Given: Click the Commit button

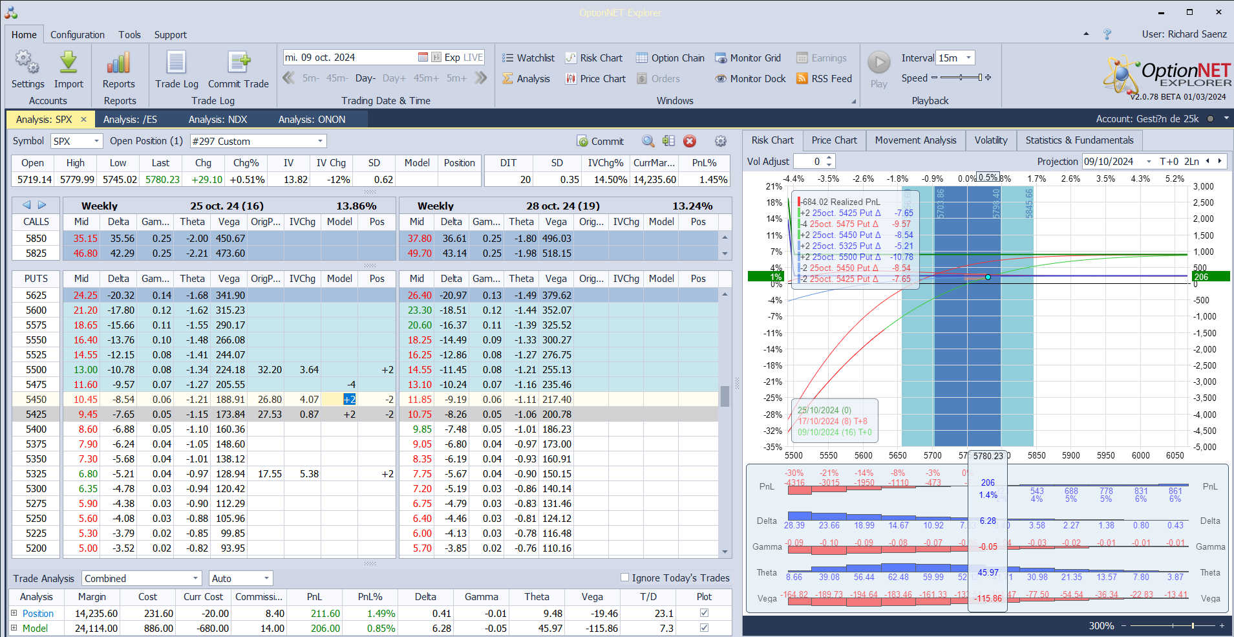Looking at the screenshot, I should point(601,141).
